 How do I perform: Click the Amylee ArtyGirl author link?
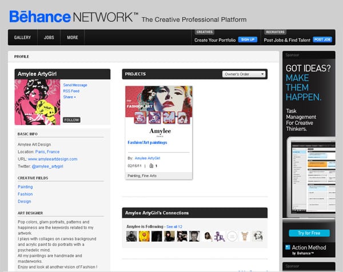coord(147,158)
